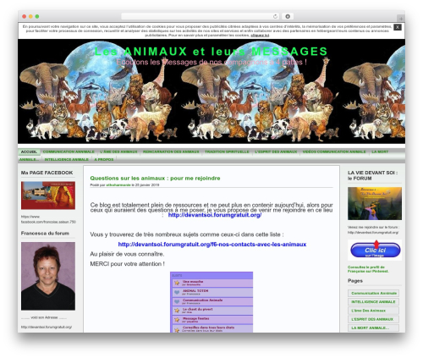Open the INTELLIGENCE ANIMALE page button in Pages

373,302
